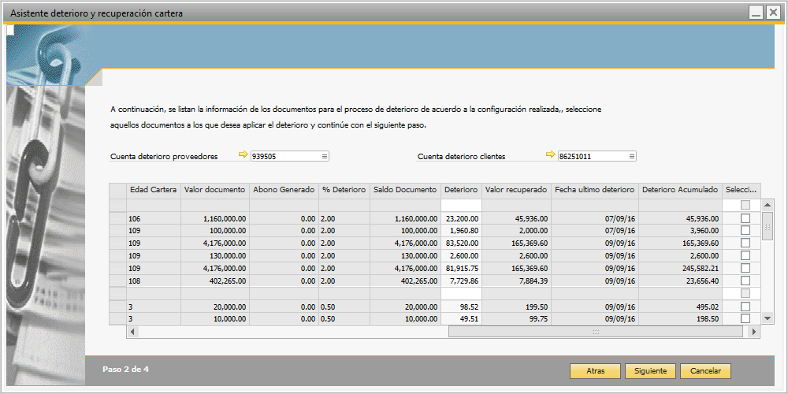Minimize the Asistente deterioro window
The height and width of the screenshot is (394, 788).
click(755, 13)
